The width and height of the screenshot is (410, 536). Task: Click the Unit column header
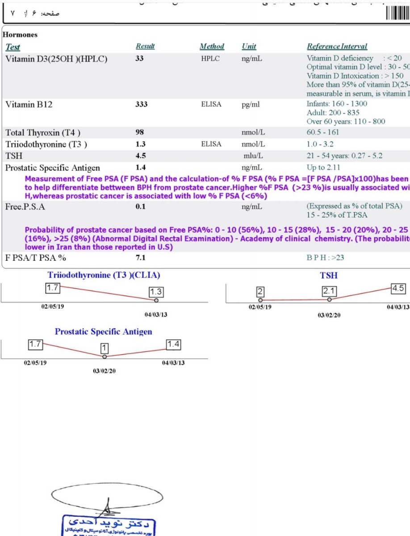(x=249, y=46)
